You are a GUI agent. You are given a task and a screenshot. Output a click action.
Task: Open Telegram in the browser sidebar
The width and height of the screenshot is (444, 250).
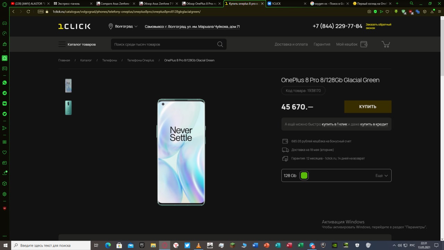point(5,93)
